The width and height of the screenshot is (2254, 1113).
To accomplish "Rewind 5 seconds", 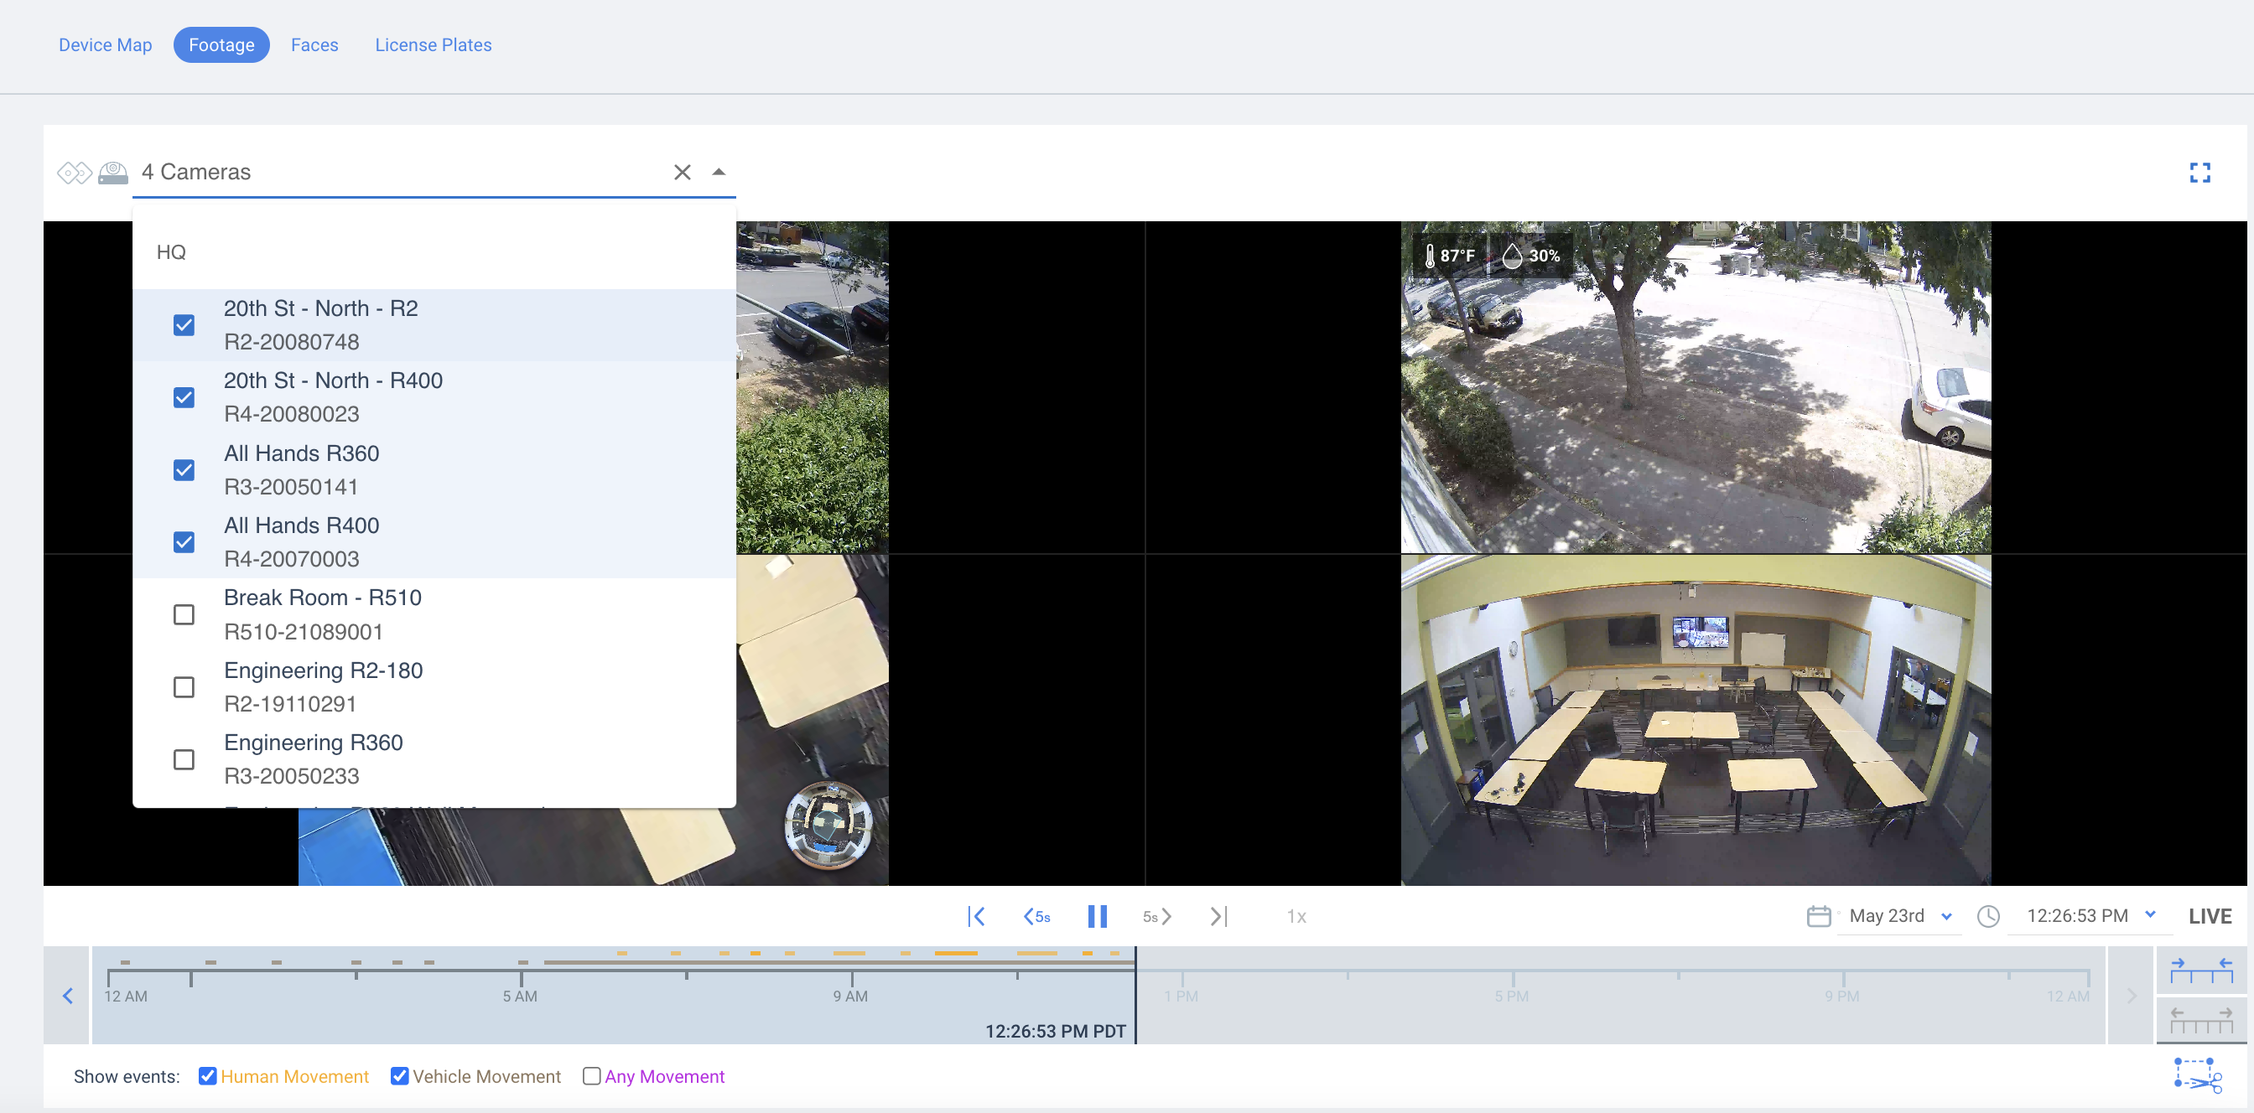I will click(x=1037, y=916).
